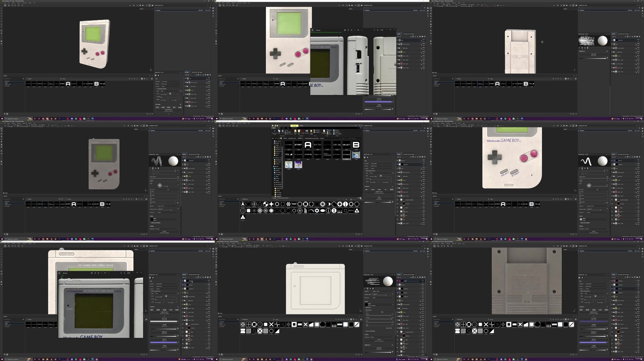Open viewport channel dropdown in tilted-view frame
644x361 pixels.
(x=146, y=9)
